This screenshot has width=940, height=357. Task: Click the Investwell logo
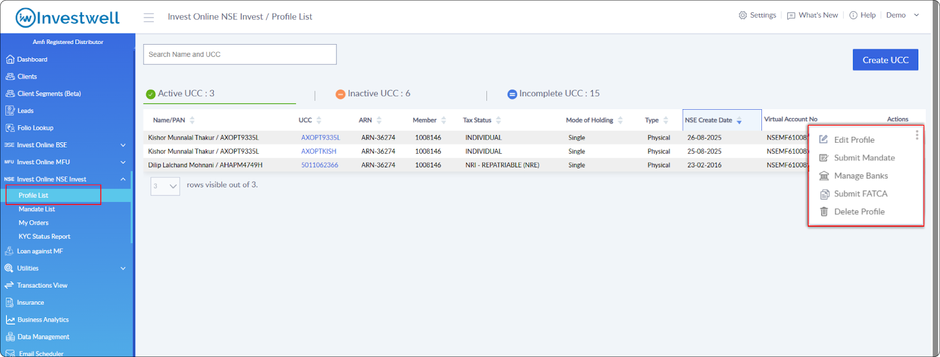coord(68,18)
